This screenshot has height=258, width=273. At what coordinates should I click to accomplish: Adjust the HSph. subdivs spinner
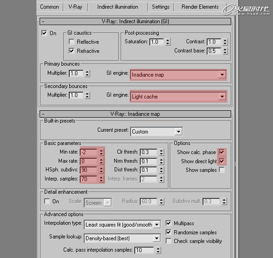pos(101,170)
